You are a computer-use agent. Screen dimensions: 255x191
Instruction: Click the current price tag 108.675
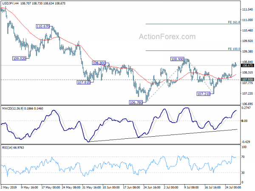(247, 65)
